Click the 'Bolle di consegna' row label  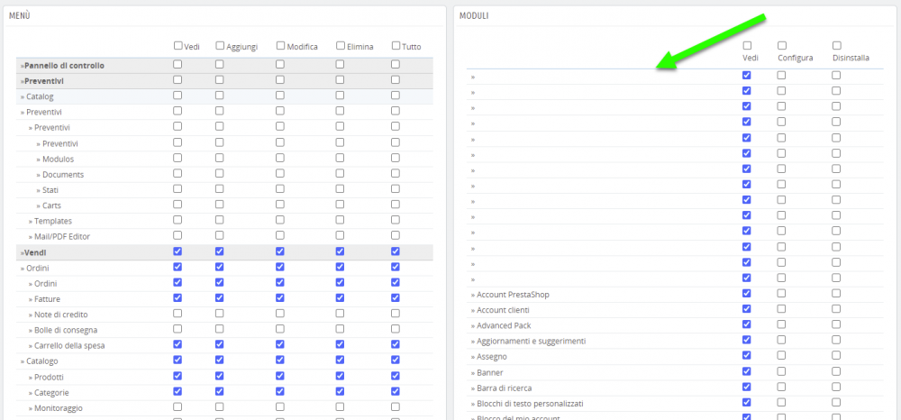point(66,330)
